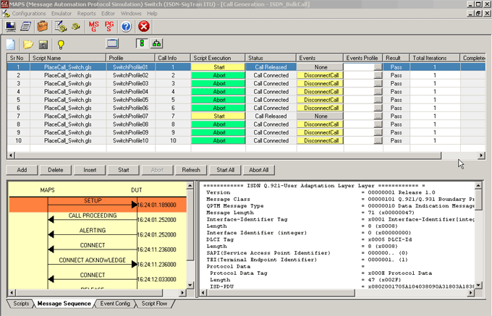Select CONNECT message at 16:24:12.033000
The height and width of the screenshot is (316, 492).
[93, 276]
